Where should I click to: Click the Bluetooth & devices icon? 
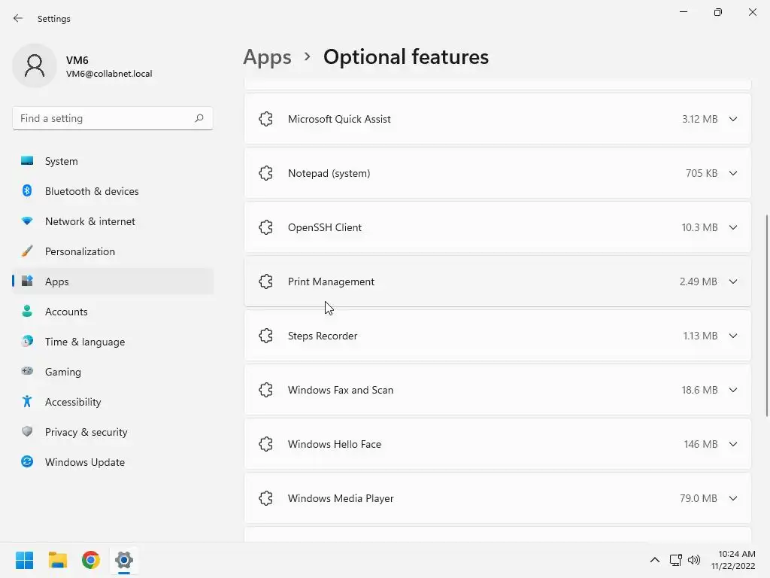pyautogui.click(x=27, y=191)
